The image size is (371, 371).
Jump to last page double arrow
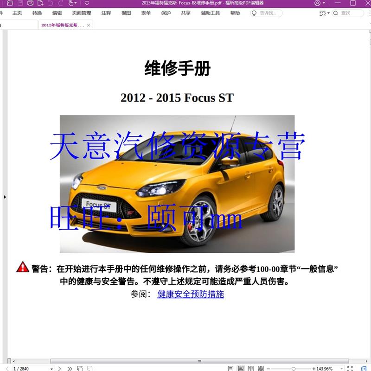coord(70,368)
